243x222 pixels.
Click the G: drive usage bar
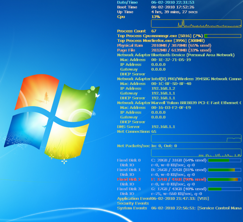[x=224, y=189]
